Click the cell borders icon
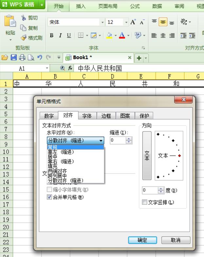The height and width of the screenshot is (257, 204). tap(81, 35)
